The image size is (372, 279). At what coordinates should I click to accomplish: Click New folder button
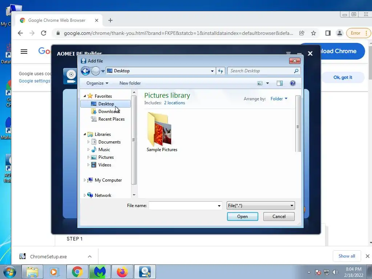click(x=130, y=83)
